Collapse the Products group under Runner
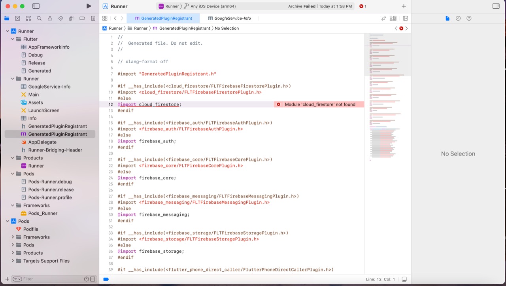This screenshot has height=286, width=506. 13,158
